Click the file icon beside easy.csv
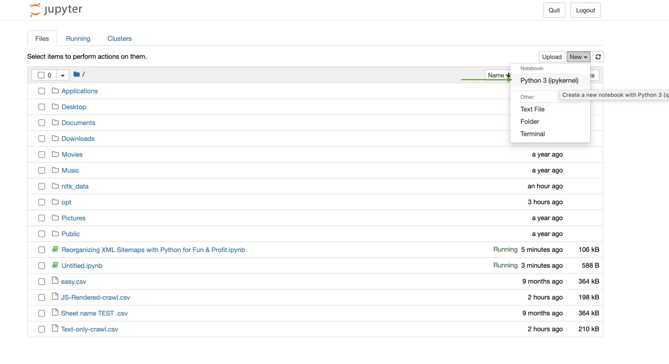The height and width of the screenshot is (364, 669). 55,281
